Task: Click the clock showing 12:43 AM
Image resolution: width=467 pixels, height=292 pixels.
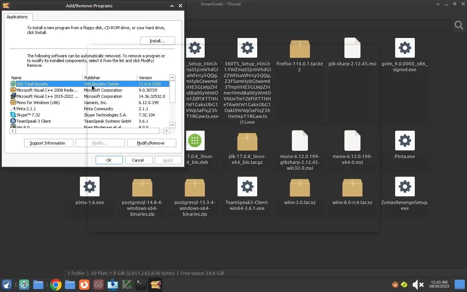Action: coord(439,284)
